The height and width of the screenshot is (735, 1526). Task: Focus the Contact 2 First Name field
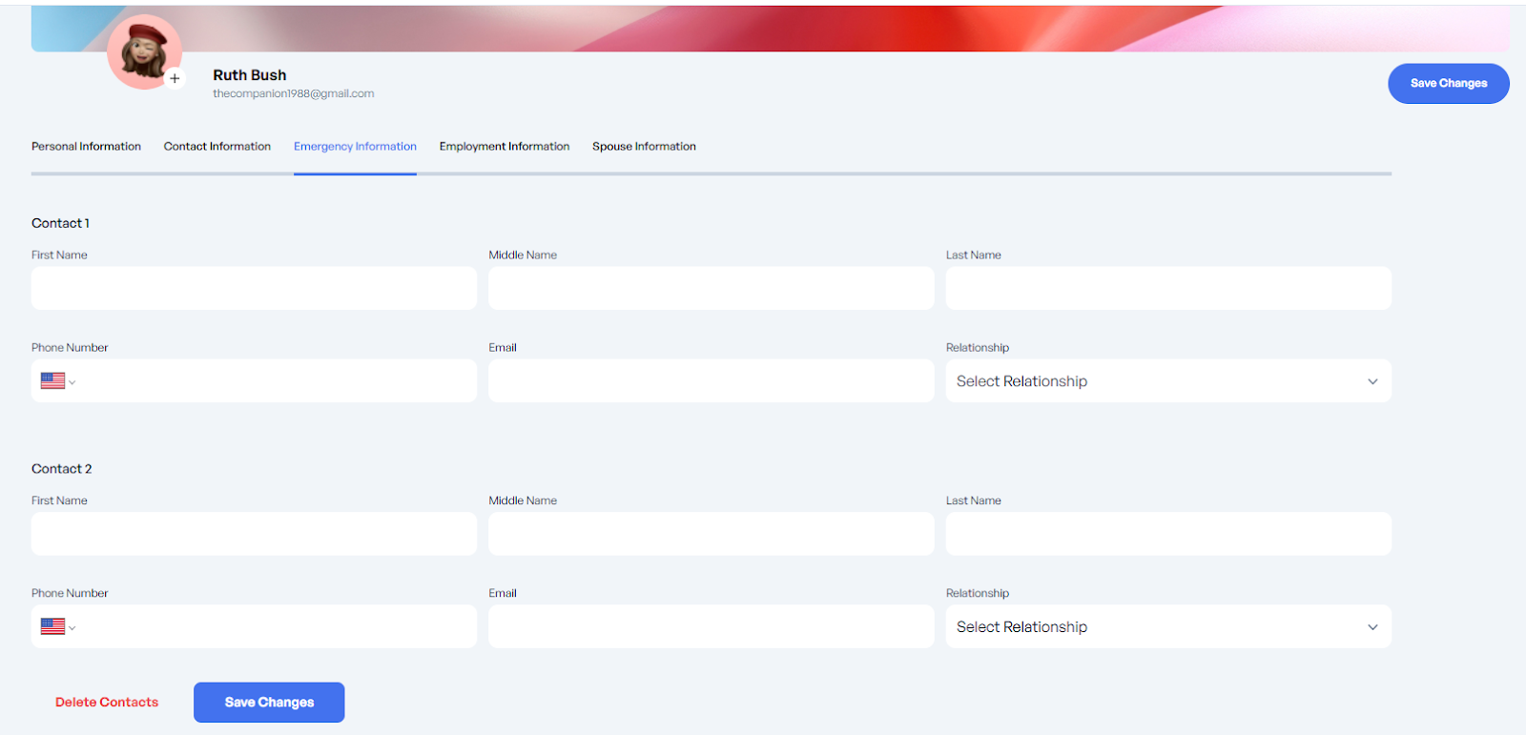click(x=254, y=534)
